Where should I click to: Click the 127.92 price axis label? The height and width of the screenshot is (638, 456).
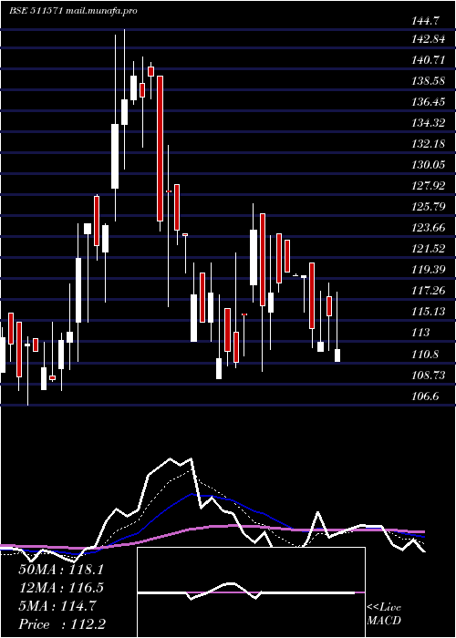428,186
